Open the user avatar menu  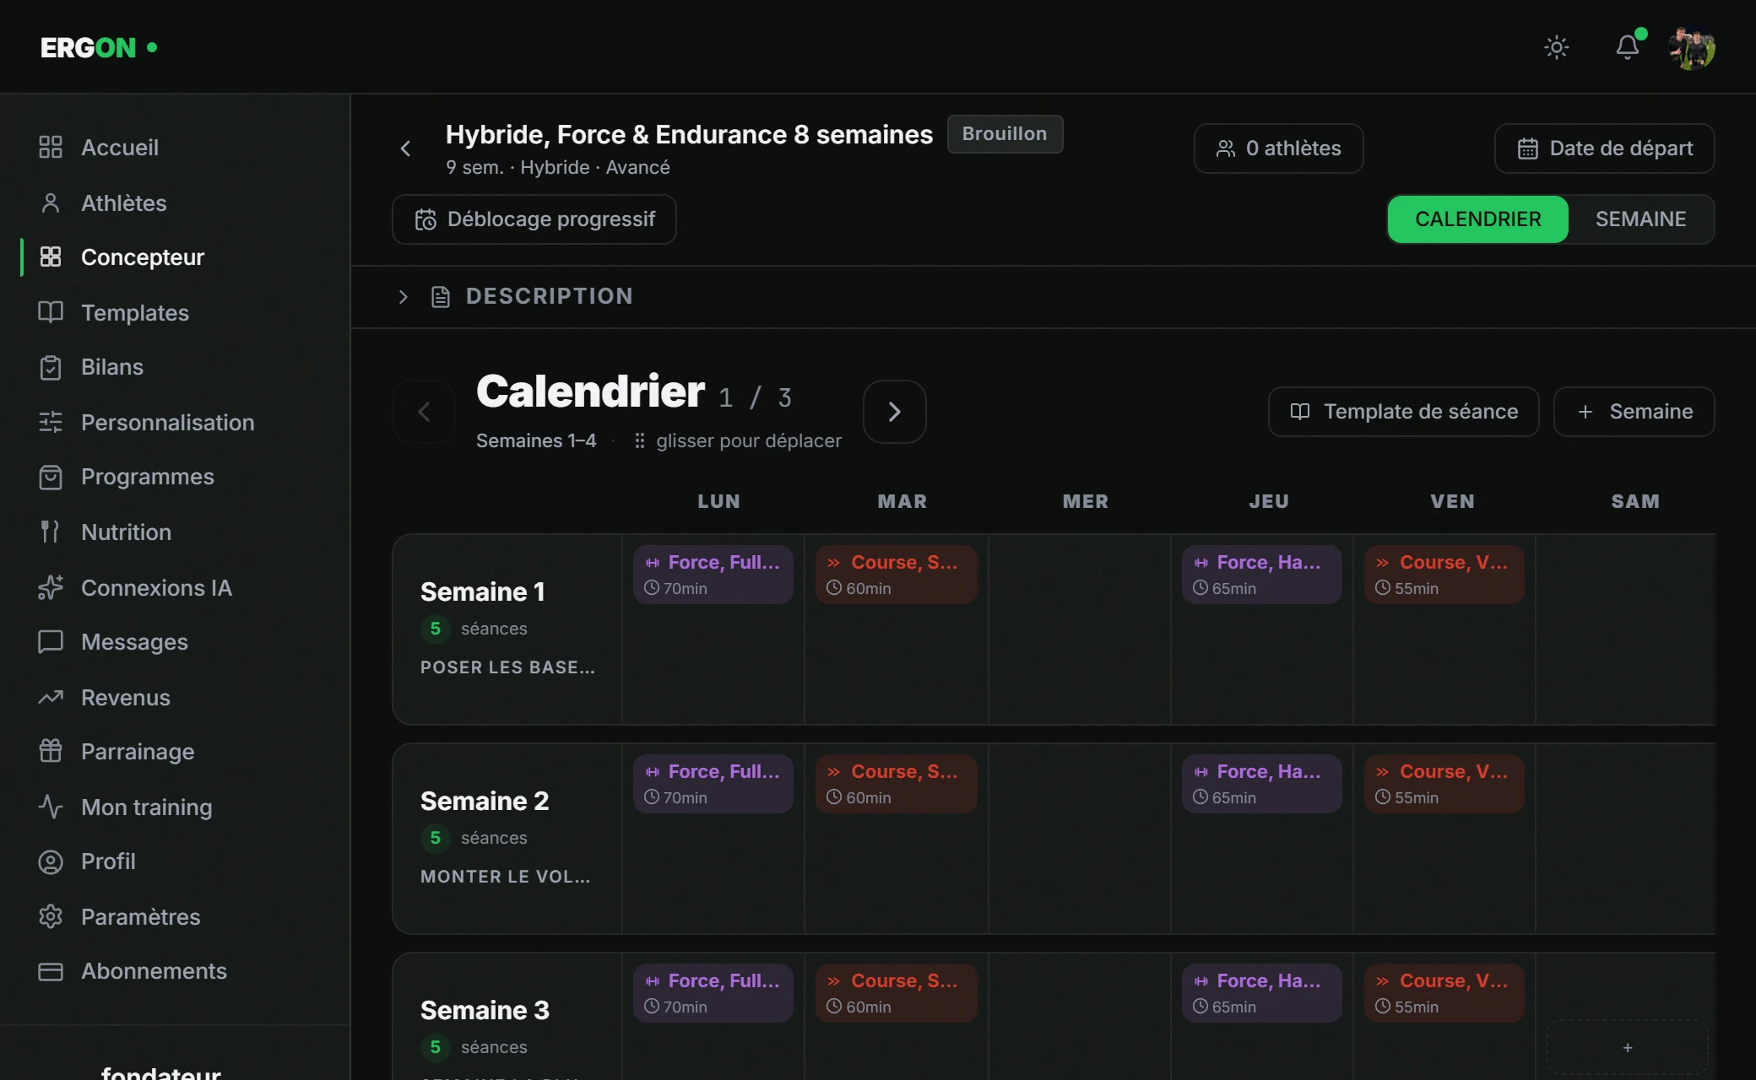click(1692, 47)
